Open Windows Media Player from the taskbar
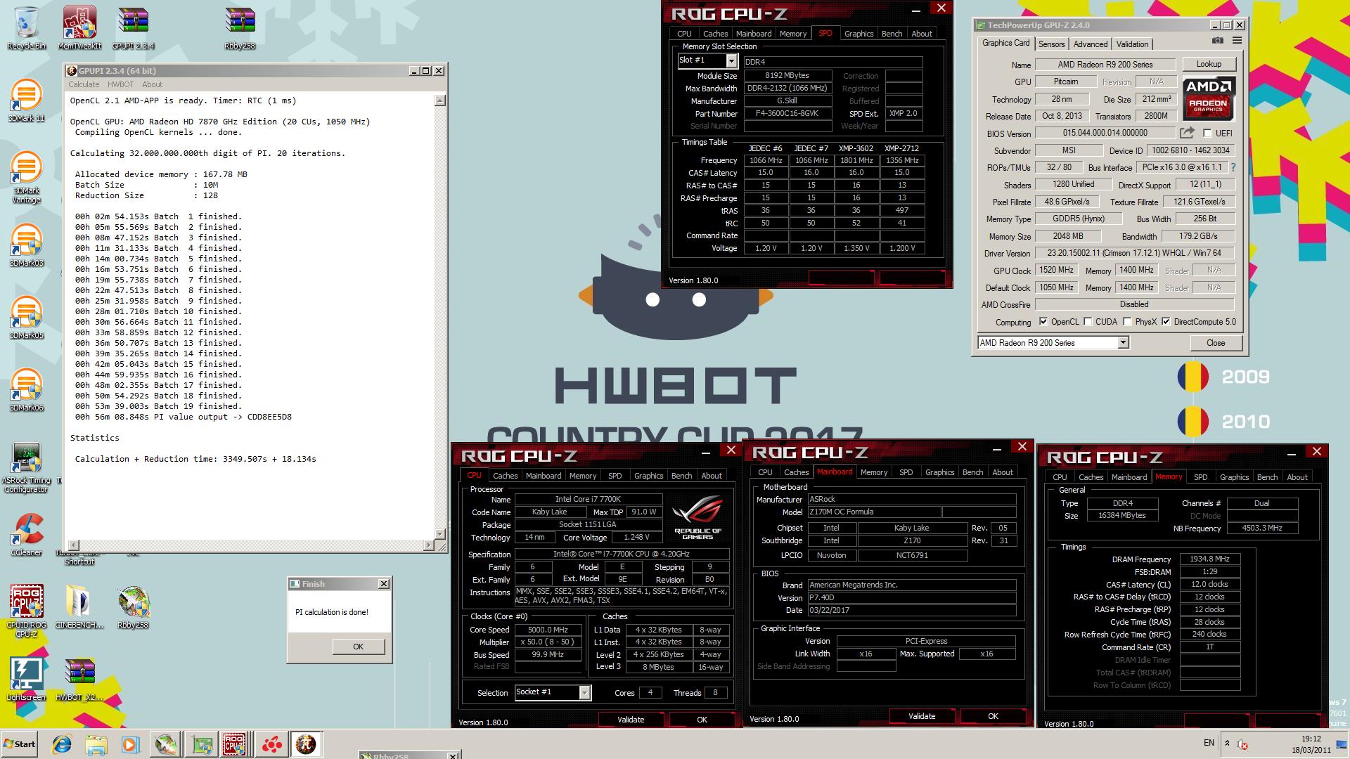The image size is (1350, 759). pyautogui.click(x=131, y=744)
